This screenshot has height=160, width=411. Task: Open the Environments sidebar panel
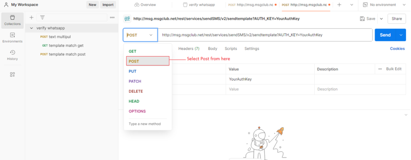coord(12,37)
